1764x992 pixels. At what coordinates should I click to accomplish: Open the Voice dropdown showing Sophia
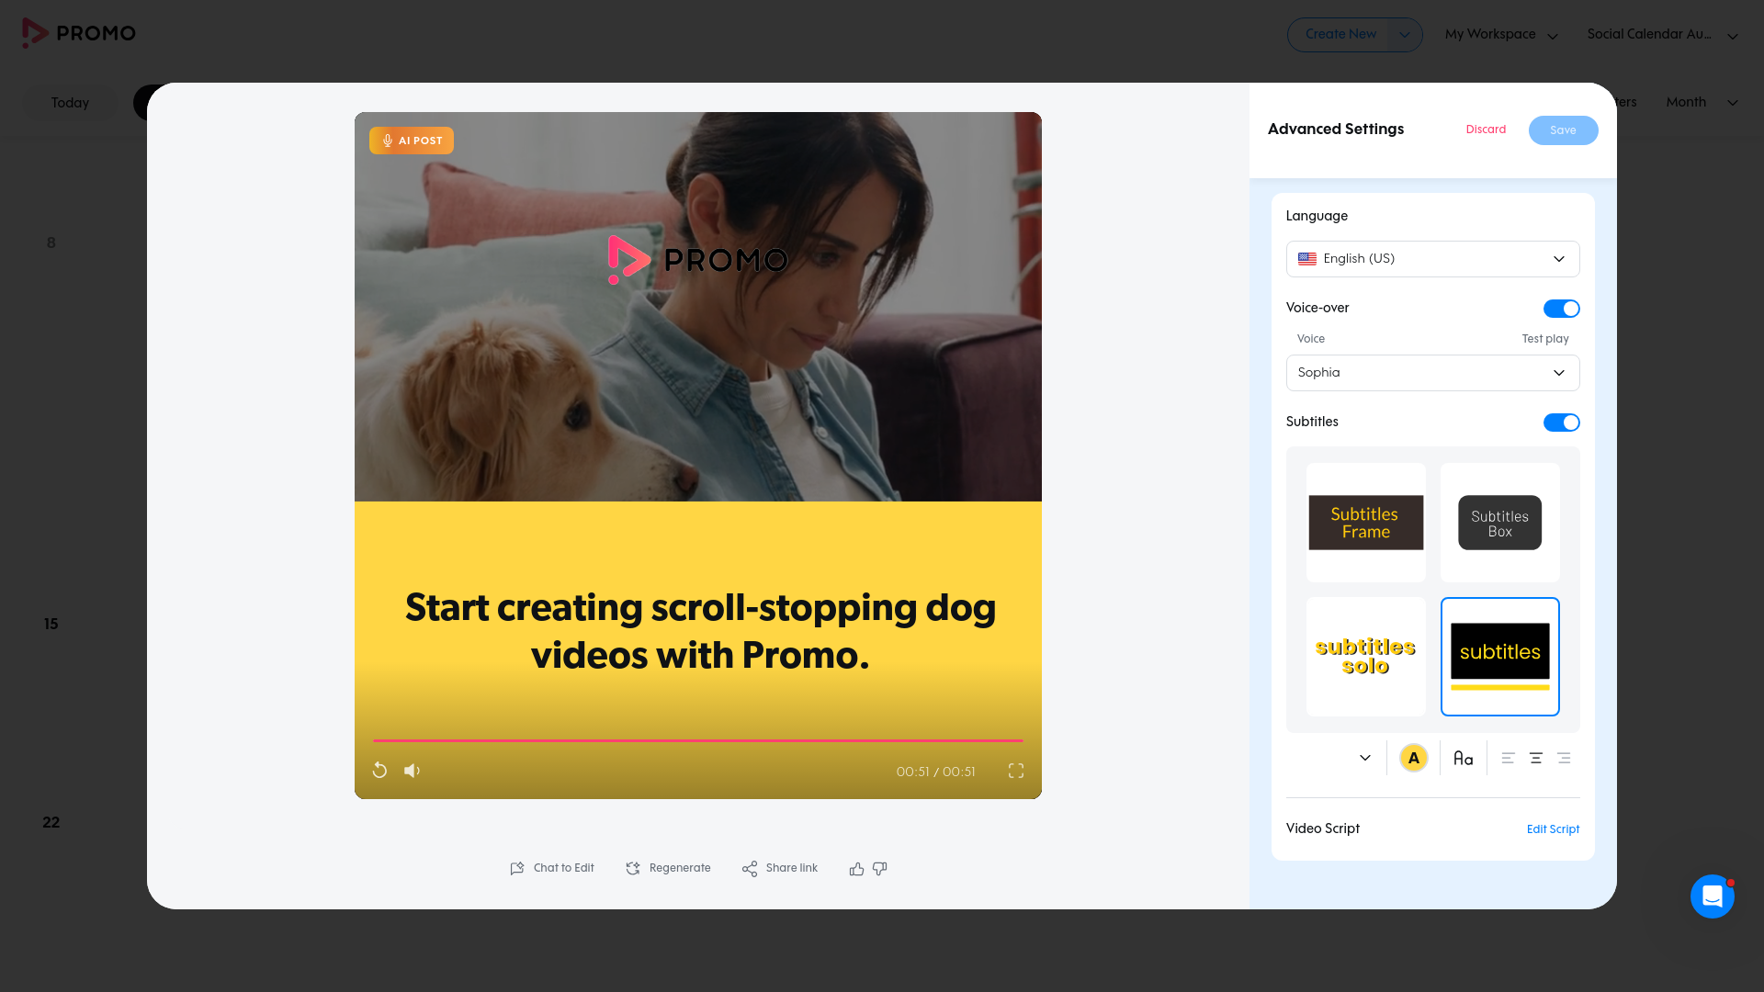coord(1432,373)
